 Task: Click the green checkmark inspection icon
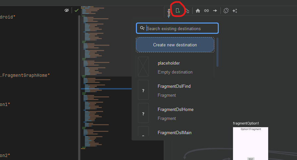coord(77,10)
